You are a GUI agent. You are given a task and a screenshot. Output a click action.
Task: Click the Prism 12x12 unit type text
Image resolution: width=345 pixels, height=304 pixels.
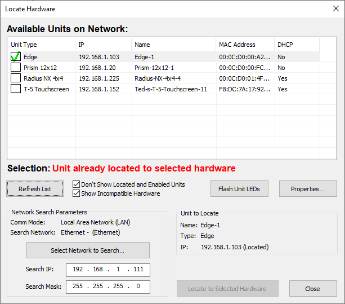(41, 68)
